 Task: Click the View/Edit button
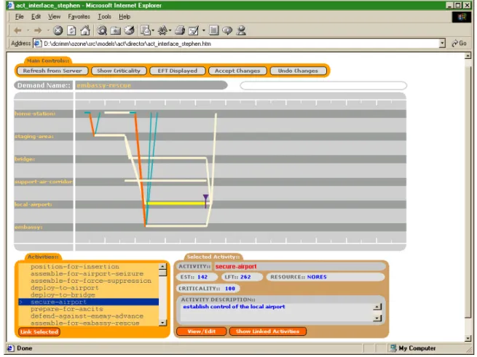pyautogui.click(x=202, y=331)
